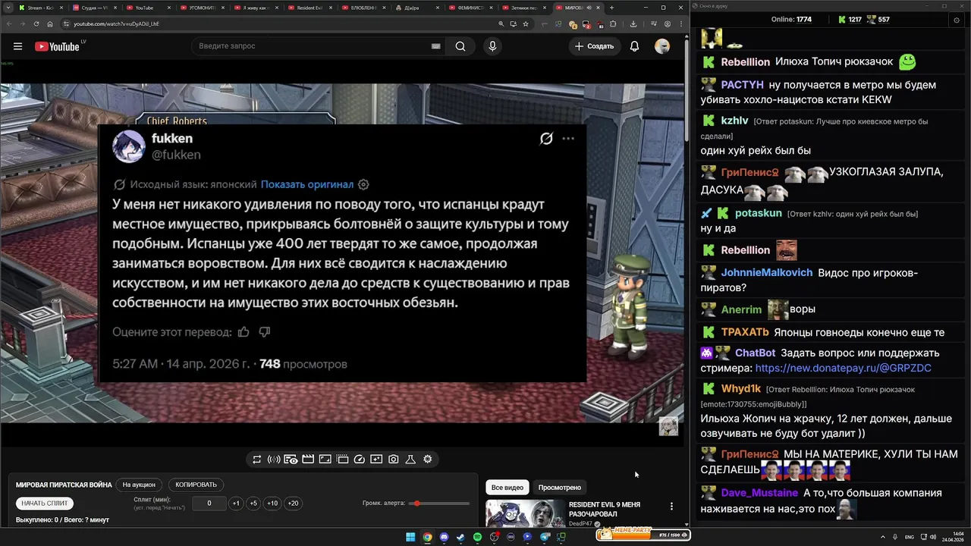Viewport: 971px width, 546px height.
Task: Open options menu for the Resident Evil 9 video
Action: (671, 506)
